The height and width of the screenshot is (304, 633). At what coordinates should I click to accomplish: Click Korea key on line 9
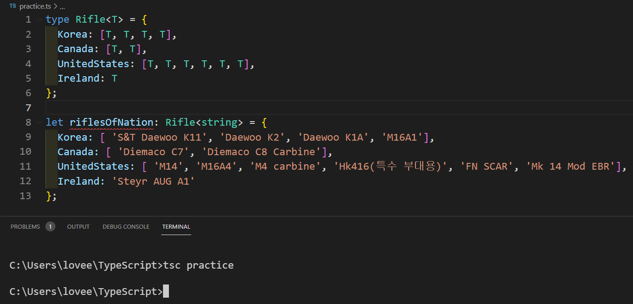coord(72,137)
